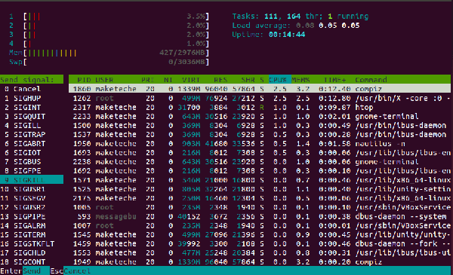Select the htop process row PID 2317

point(260,107)
